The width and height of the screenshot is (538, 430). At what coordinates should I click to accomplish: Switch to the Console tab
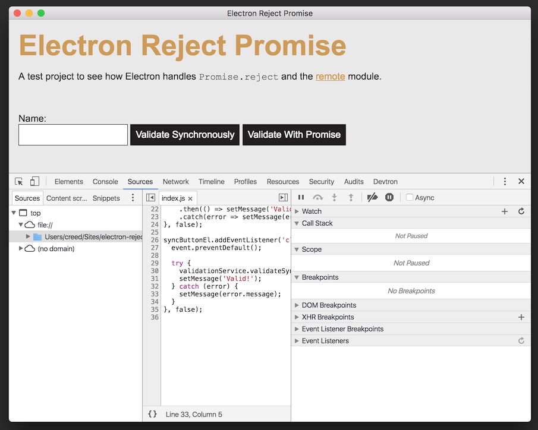click(x=105, y=182)
